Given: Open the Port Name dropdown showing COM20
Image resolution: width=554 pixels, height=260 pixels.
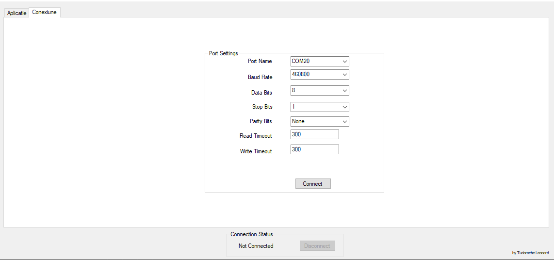Looking at the screenshot, I should pos(320,61).
